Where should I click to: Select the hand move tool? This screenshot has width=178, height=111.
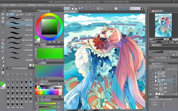click(2, 18)
